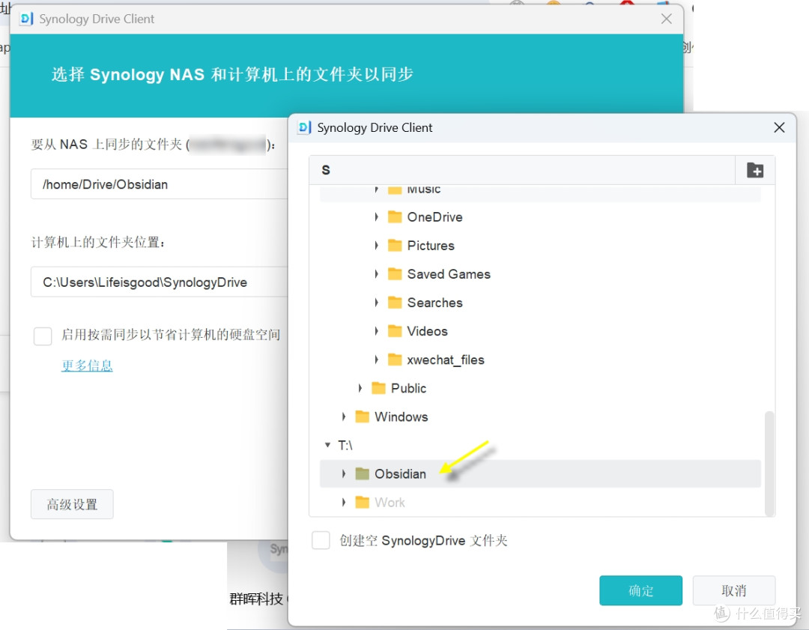Select the Obsidian folder icon

pos(363,473)
